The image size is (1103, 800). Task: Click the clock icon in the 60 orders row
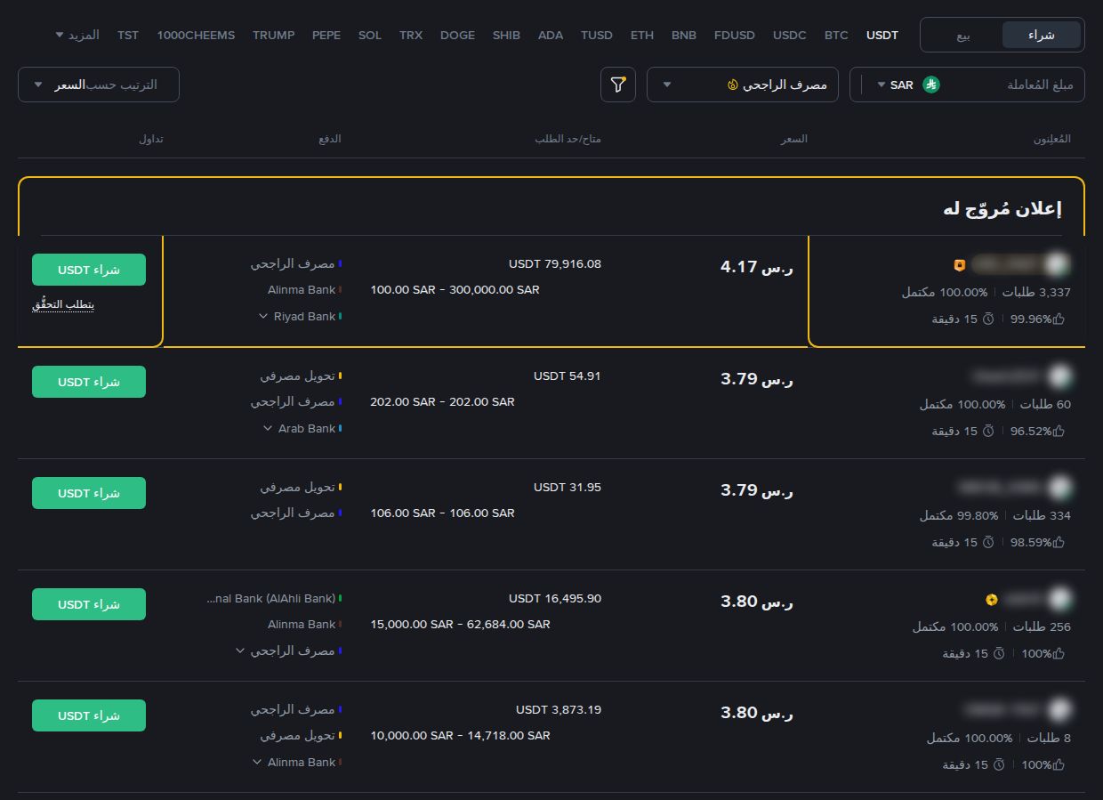click(987, 431)
